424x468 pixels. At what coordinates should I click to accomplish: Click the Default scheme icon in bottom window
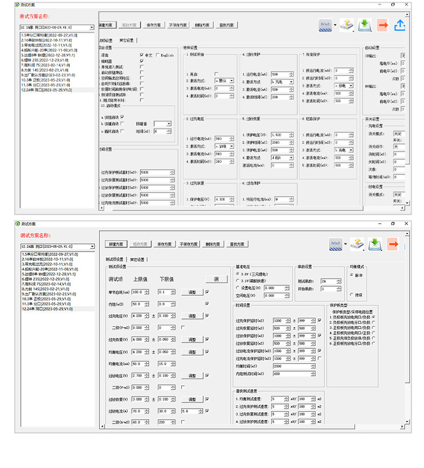[335, 244]
